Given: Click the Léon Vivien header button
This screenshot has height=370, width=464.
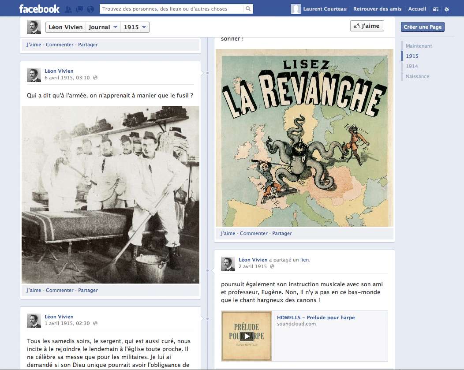Looking at the screenshot, I should (x=65, y=27).
